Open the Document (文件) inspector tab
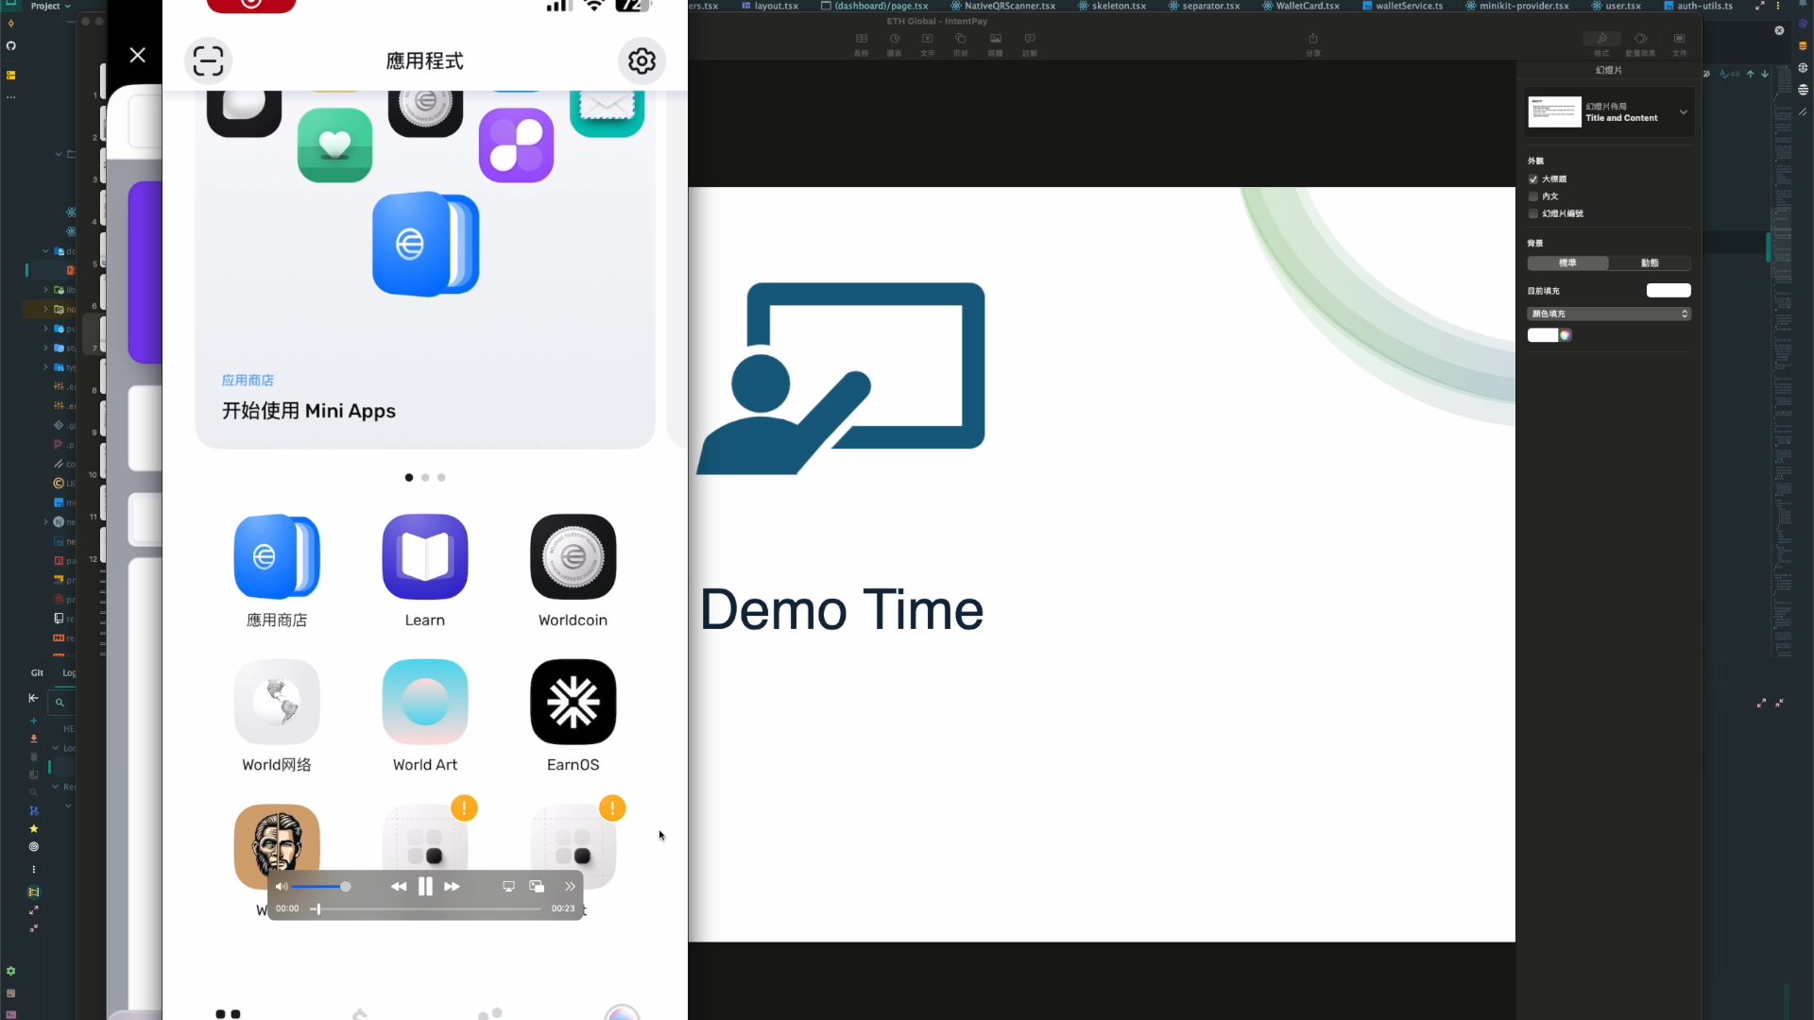The width and height of the screenshot is (1814, 1020). 1679,43
